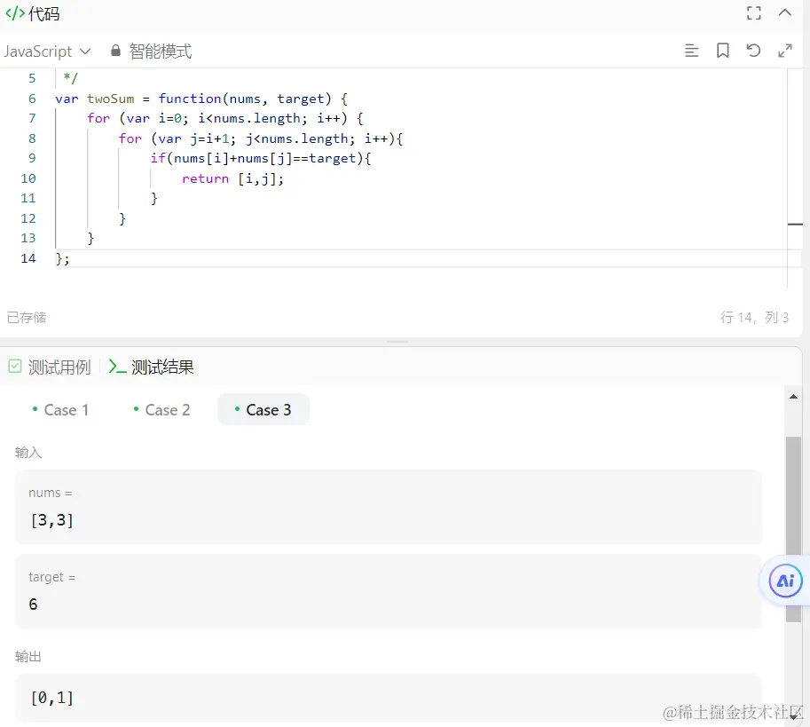Image resolution: width=810 pixels, height=727 pixels.
Task: Click line number 6 in gutter
Action: [32, 99]
